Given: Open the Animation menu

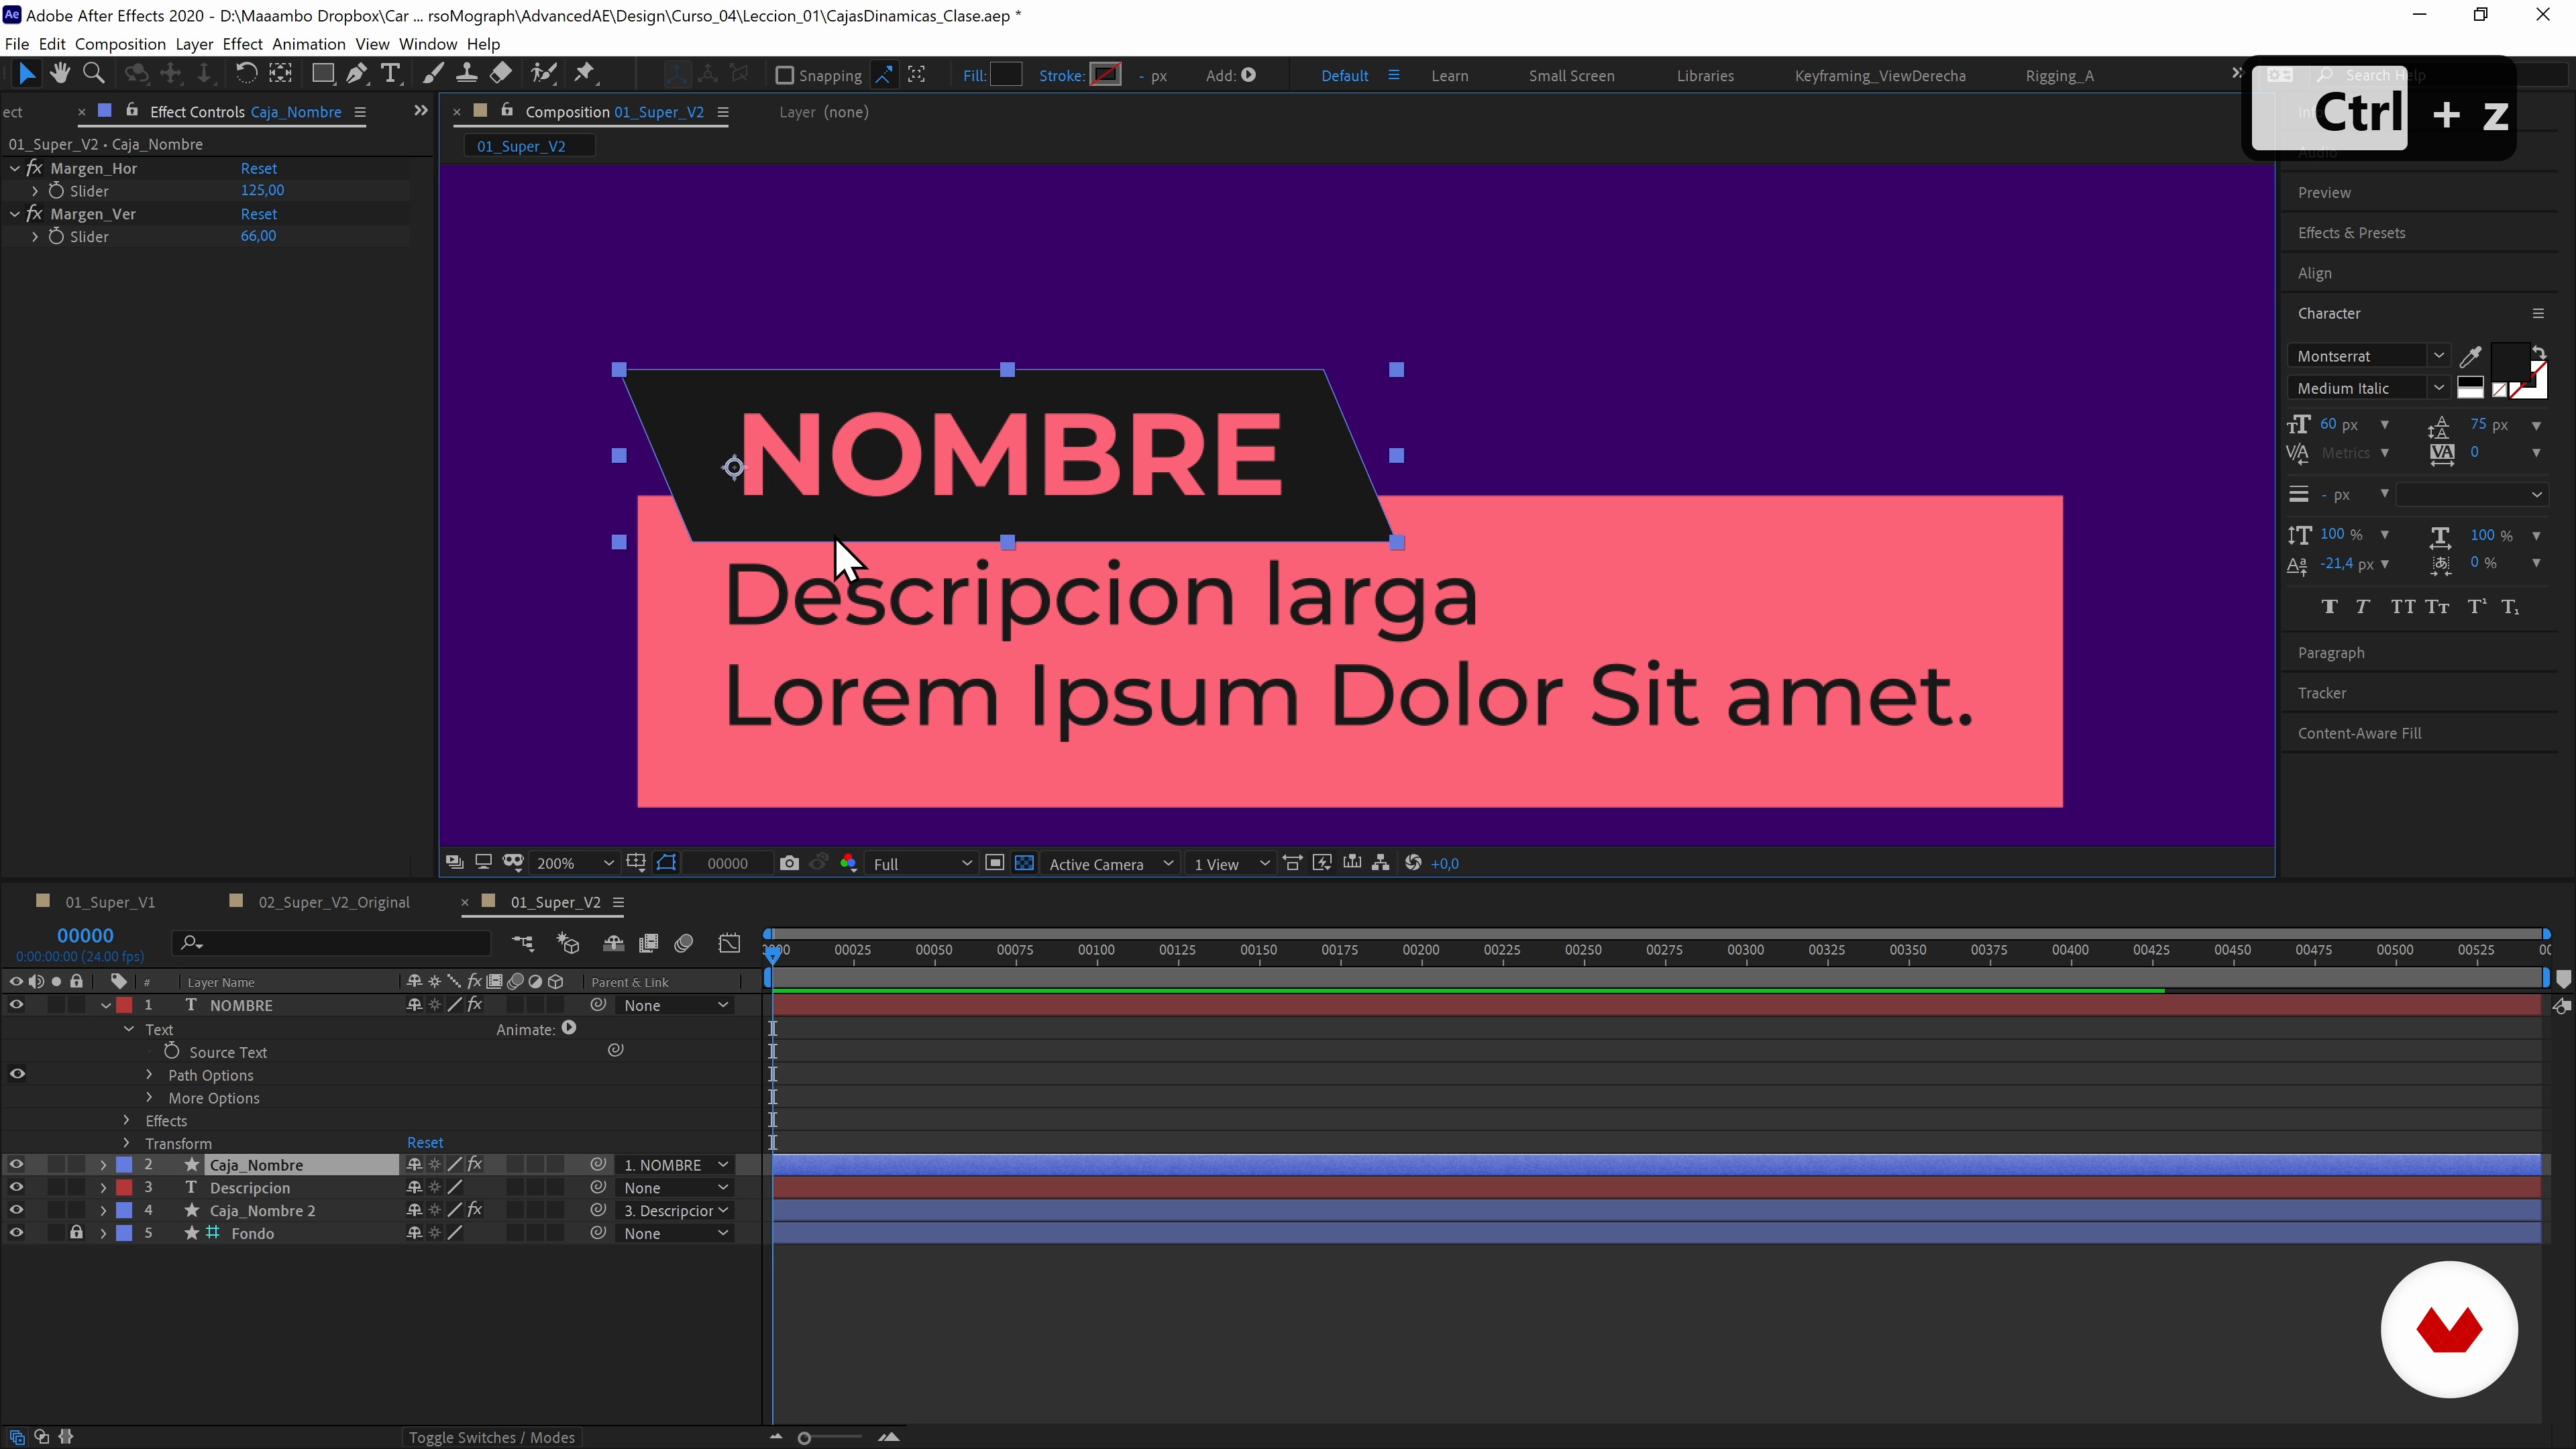Looking at the screenshot, I should tap(308, 44).
